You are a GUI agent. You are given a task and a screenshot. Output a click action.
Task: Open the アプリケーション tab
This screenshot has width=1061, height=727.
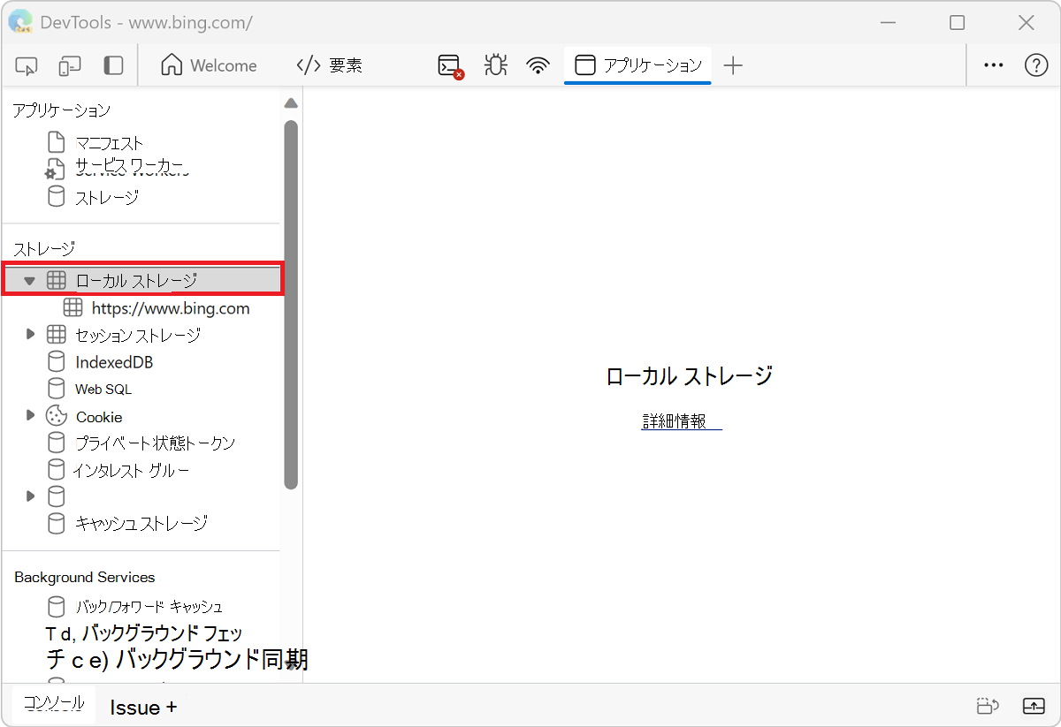click(x=637, y=64)
